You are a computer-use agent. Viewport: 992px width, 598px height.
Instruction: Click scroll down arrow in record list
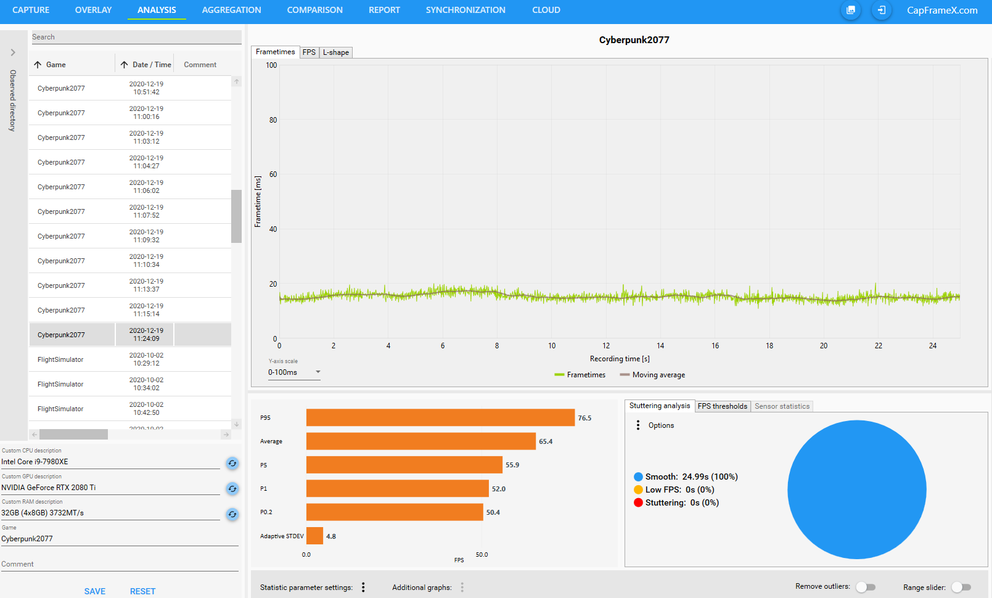tap(236, 424)
